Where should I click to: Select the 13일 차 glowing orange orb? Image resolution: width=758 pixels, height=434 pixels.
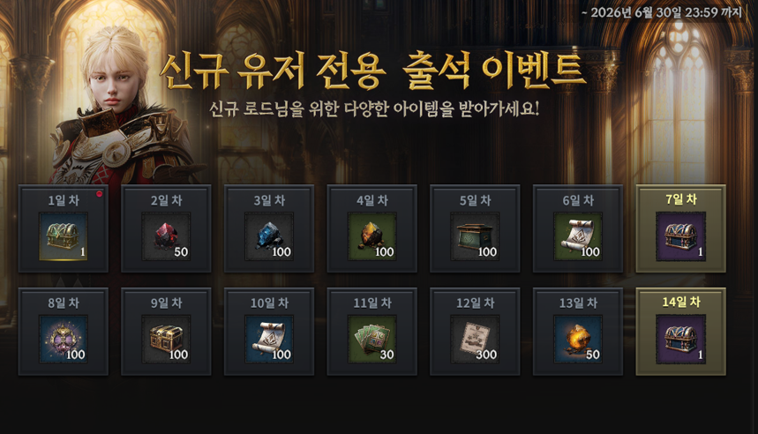[578, 340]
